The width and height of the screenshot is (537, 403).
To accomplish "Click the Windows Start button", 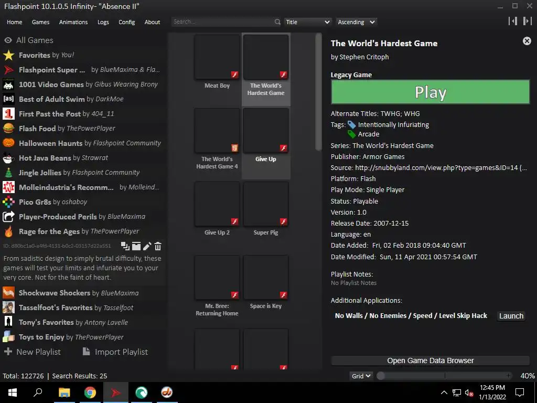I will (13, 393).
